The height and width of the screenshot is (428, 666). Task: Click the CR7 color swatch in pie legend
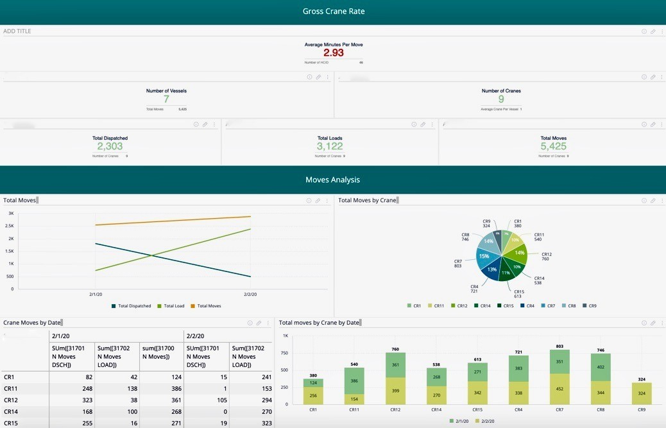pos(543,306)
